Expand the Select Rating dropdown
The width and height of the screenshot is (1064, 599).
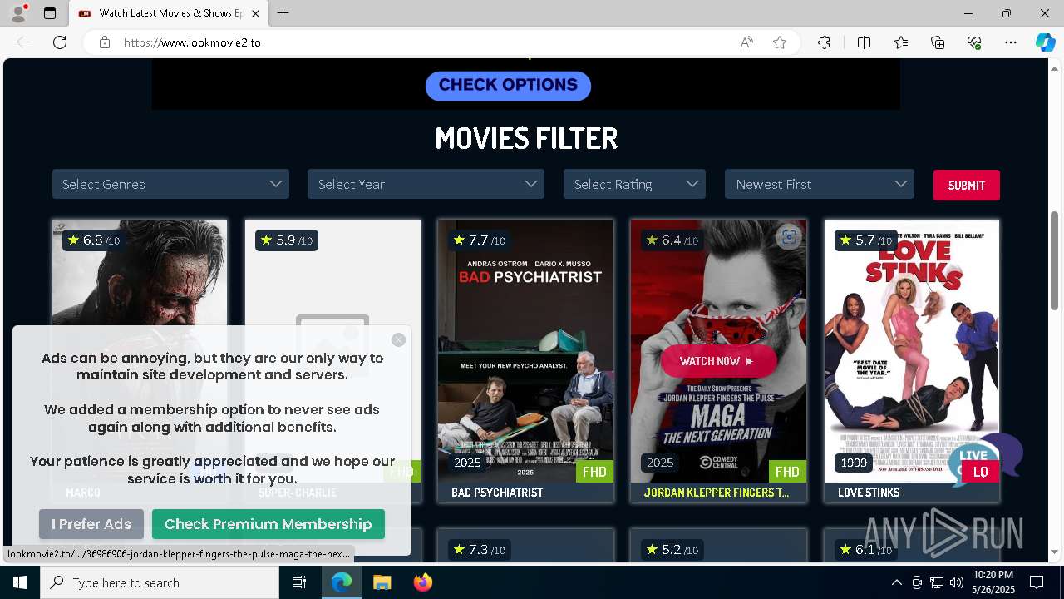pos(634,184)
